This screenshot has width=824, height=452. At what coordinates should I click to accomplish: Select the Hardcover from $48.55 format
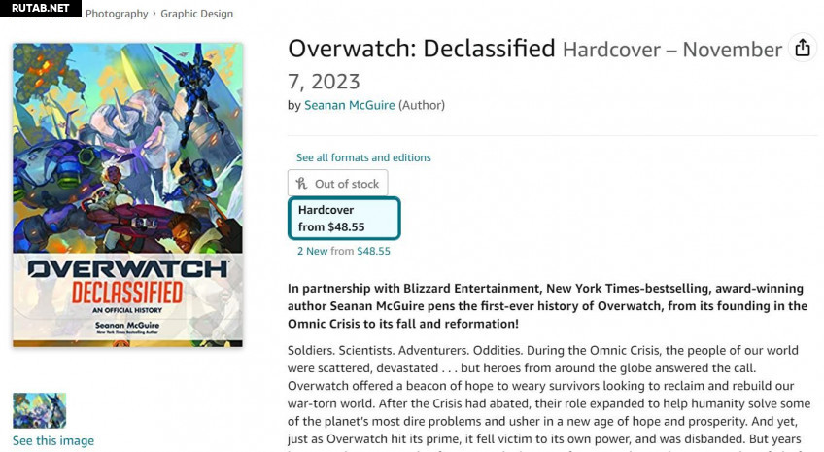[344, 219]
